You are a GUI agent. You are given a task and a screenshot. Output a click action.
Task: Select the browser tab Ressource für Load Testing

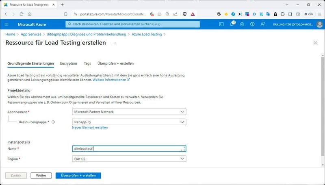(29, 4)
